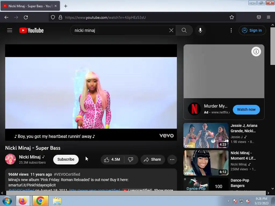The width and height of the screenshot is (275, 206).
Task: Show hidden tray icons arrow
Action: click(228, 201)
